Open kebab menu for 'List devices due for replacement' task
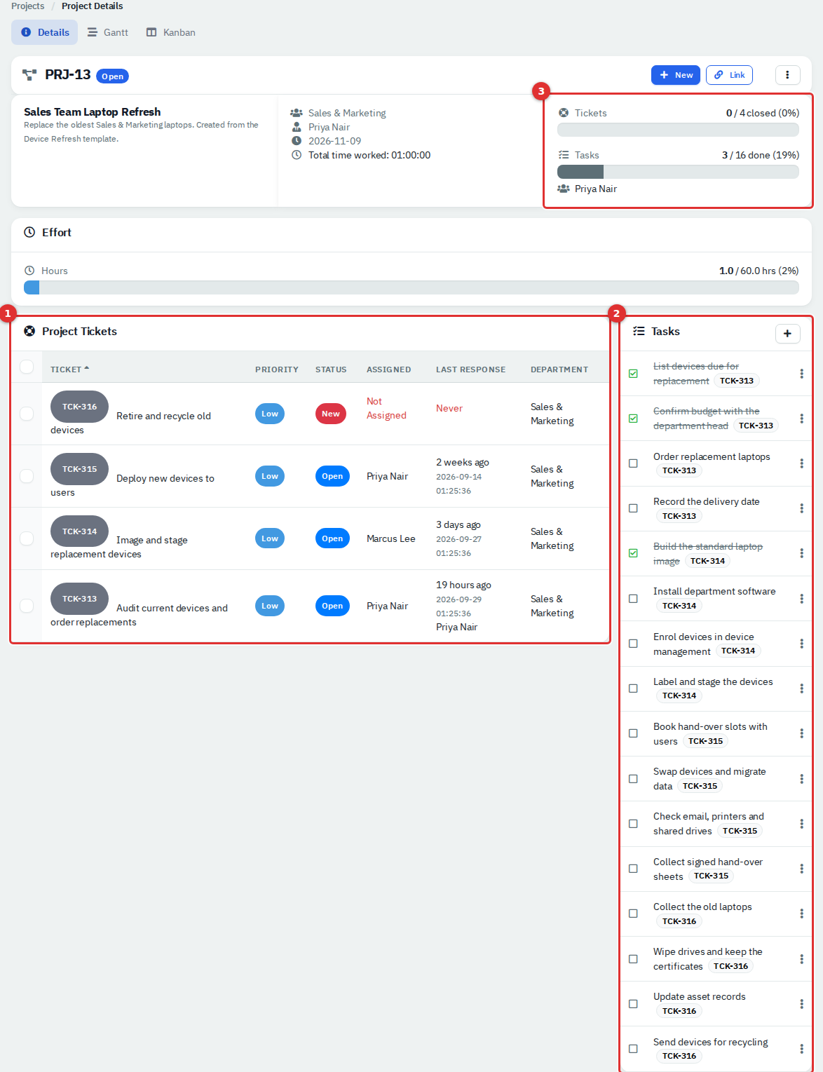 pyautogui.click(x=801, y=374)
